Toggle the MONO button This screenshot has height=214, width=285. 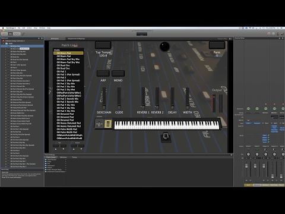coord(118,73)
